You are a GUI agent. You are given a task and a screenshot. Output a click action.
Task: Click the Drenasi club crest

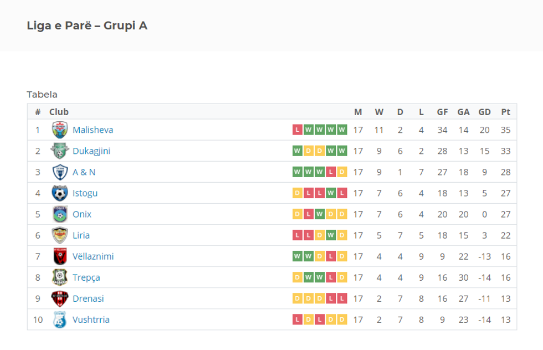[59, 298]
